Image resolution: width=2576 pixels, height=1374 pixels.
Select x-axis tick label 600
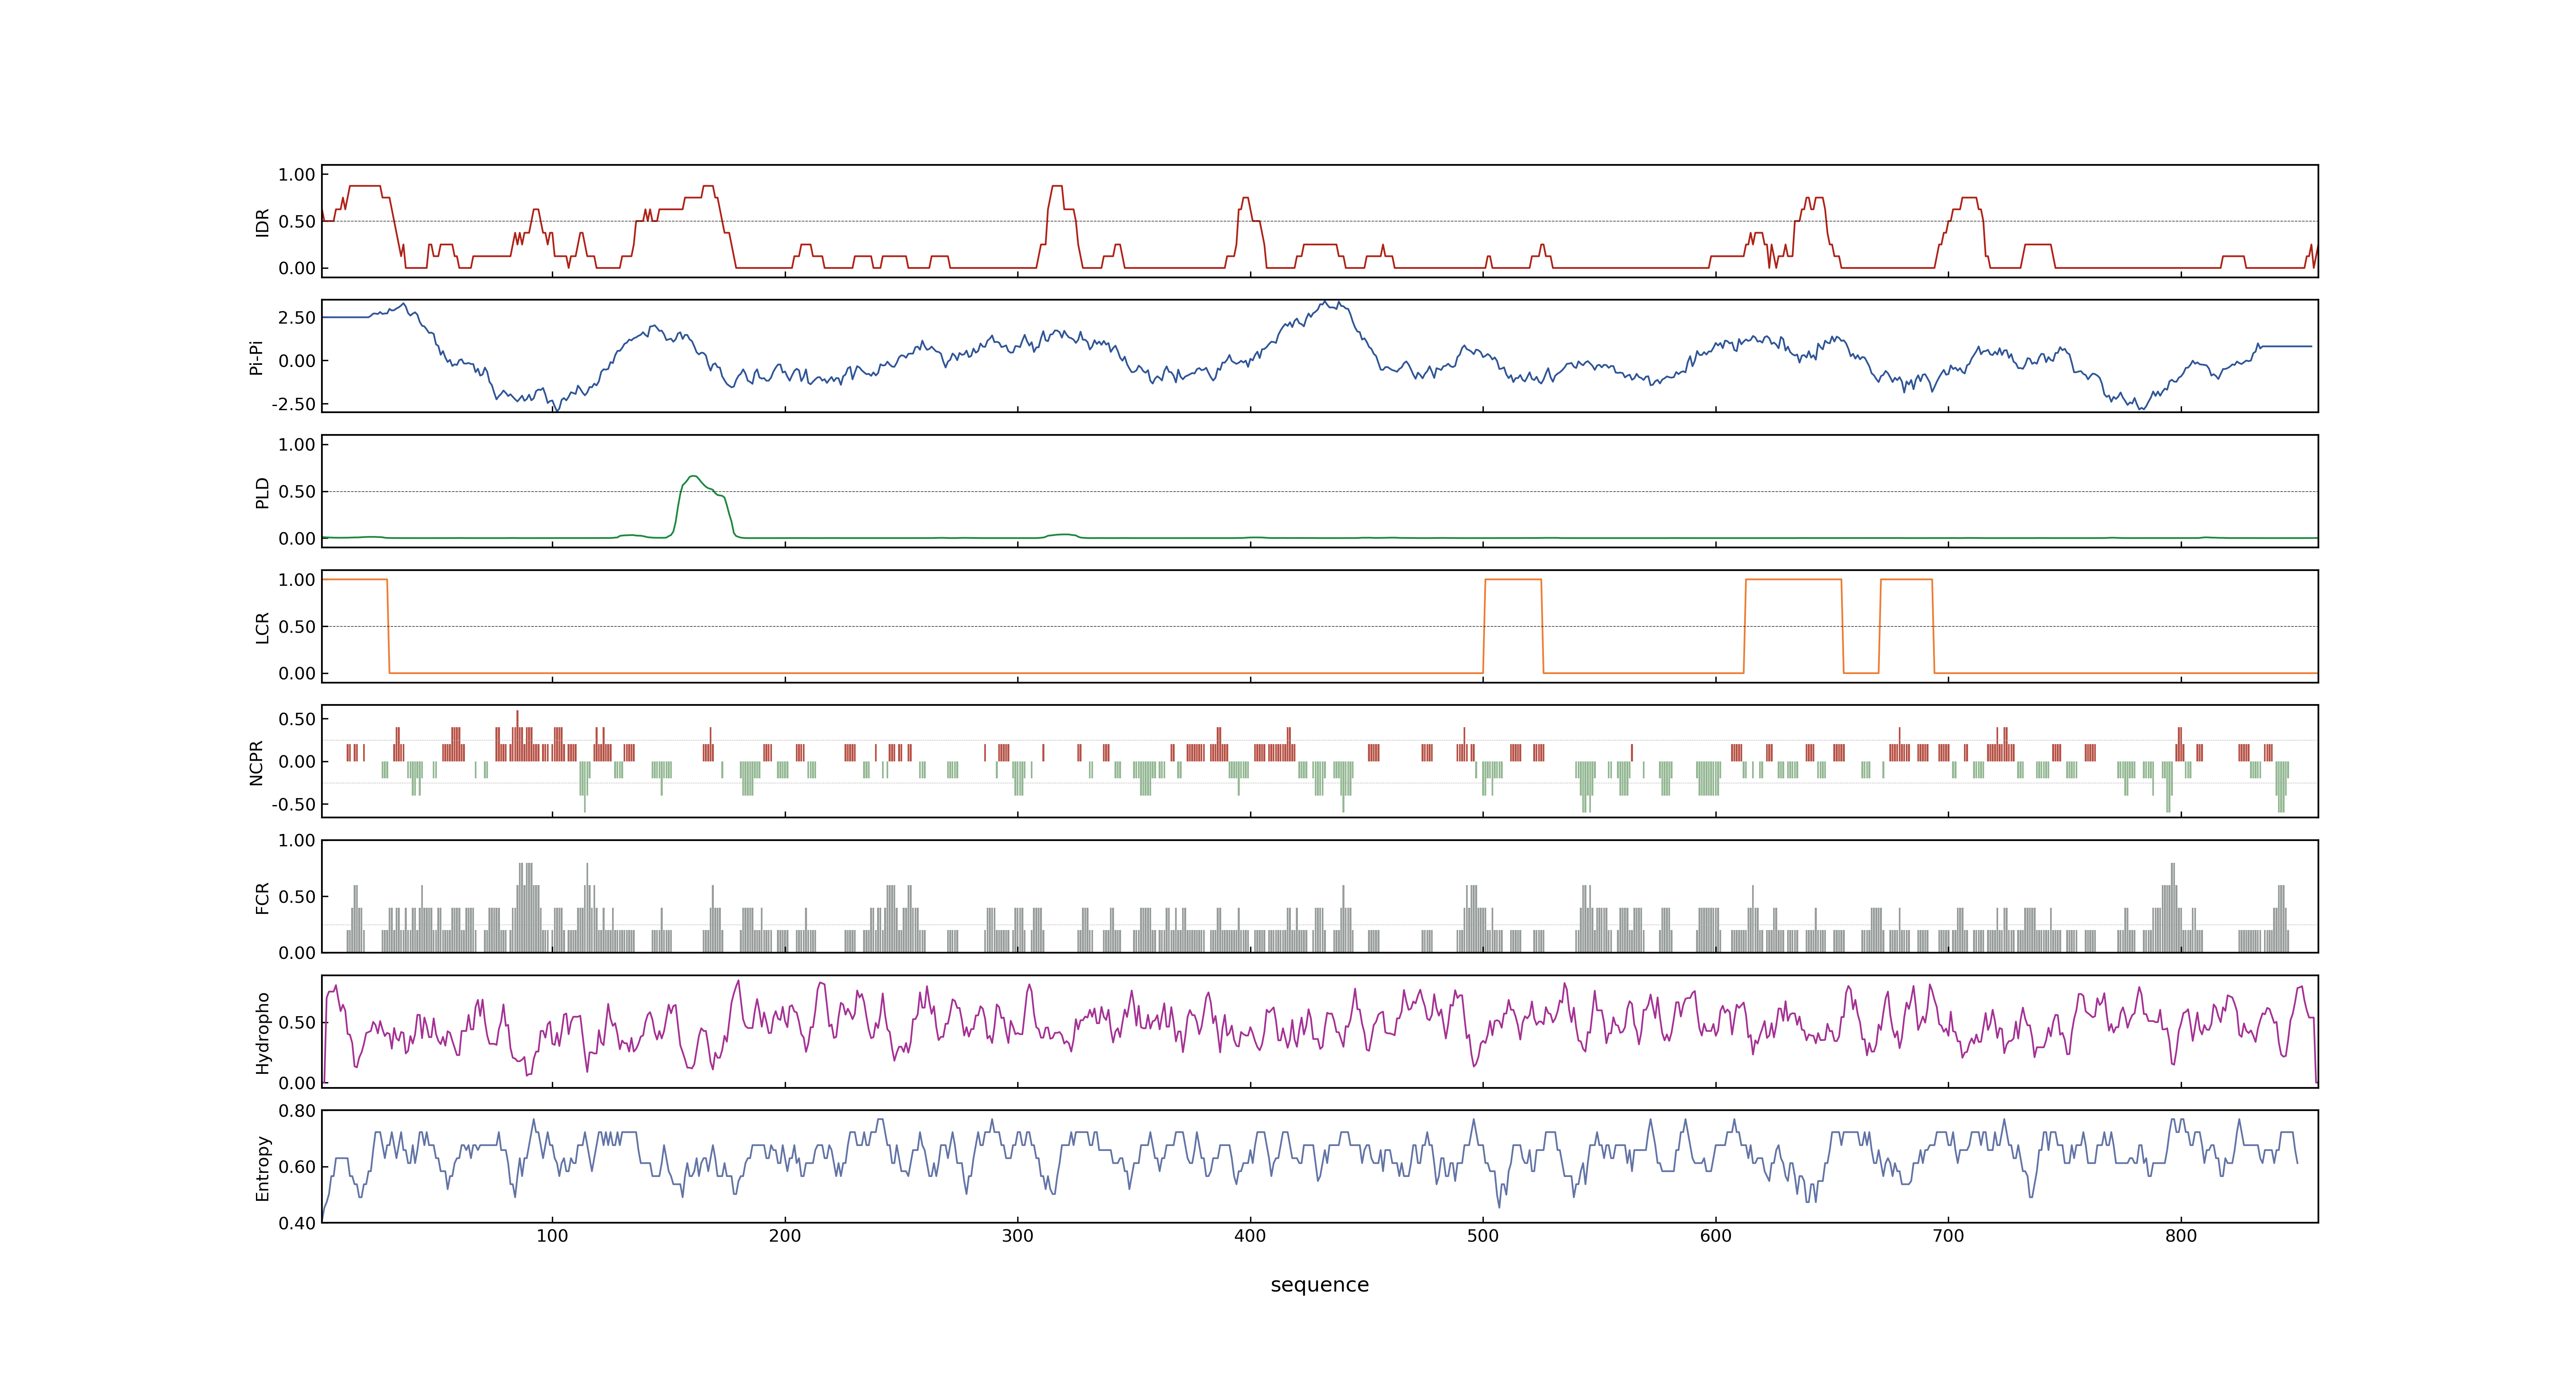click(x=1716, y=1236)
